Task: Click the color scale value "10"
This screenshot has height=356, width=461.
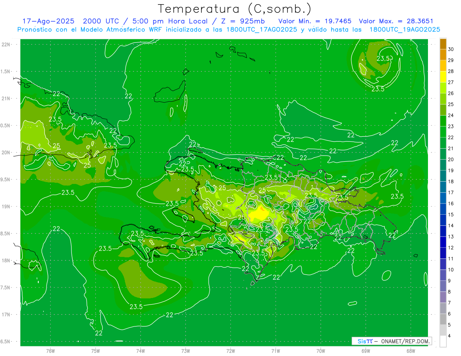Action: click(x=451, y=270)
